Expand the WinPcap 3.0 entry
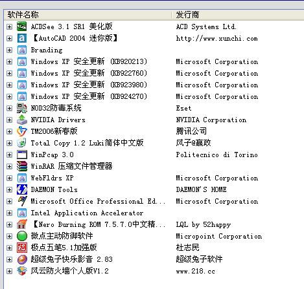 tap(9, 155)
